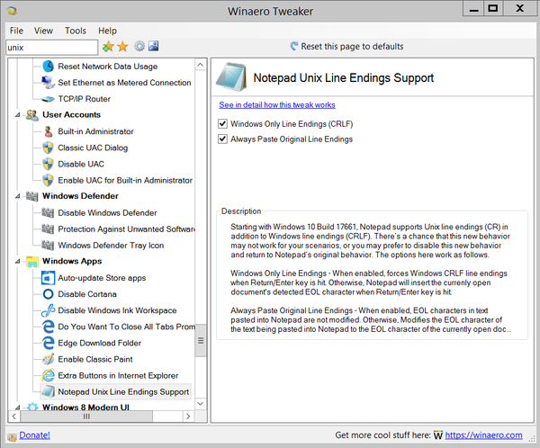Image resolution: width=540 pixels, height=448 pixels.
Task: Click the Winaero W logo in status bar
Action: (438, 435)
